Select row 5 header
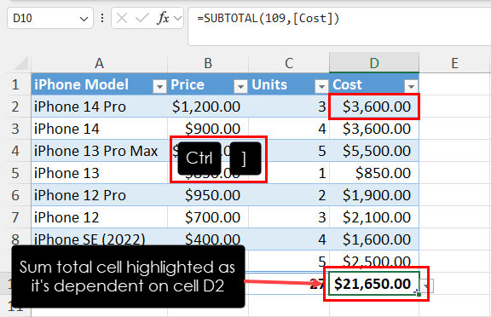The width and height of the screenshot is (491, 317). click(x=15, y=173)
